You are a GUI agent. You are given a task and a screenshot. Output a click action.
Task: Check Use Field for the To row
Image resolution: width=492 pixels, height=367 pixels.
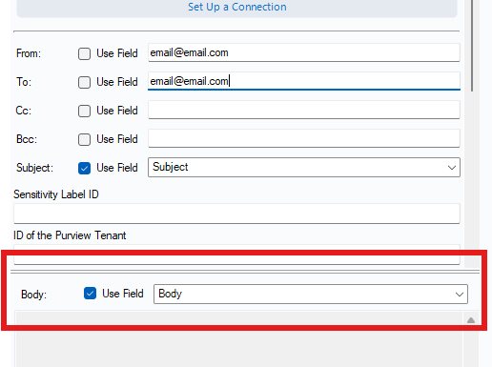pyautogui.click(x=84, y=82)
